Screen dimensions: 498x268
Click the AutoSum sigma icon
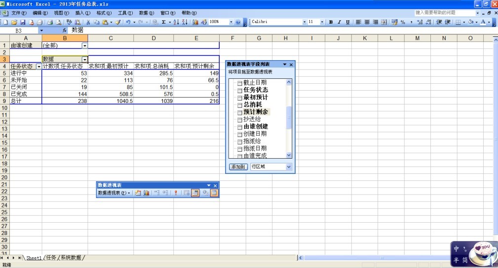pyautogui.click(x=164, y=22)
